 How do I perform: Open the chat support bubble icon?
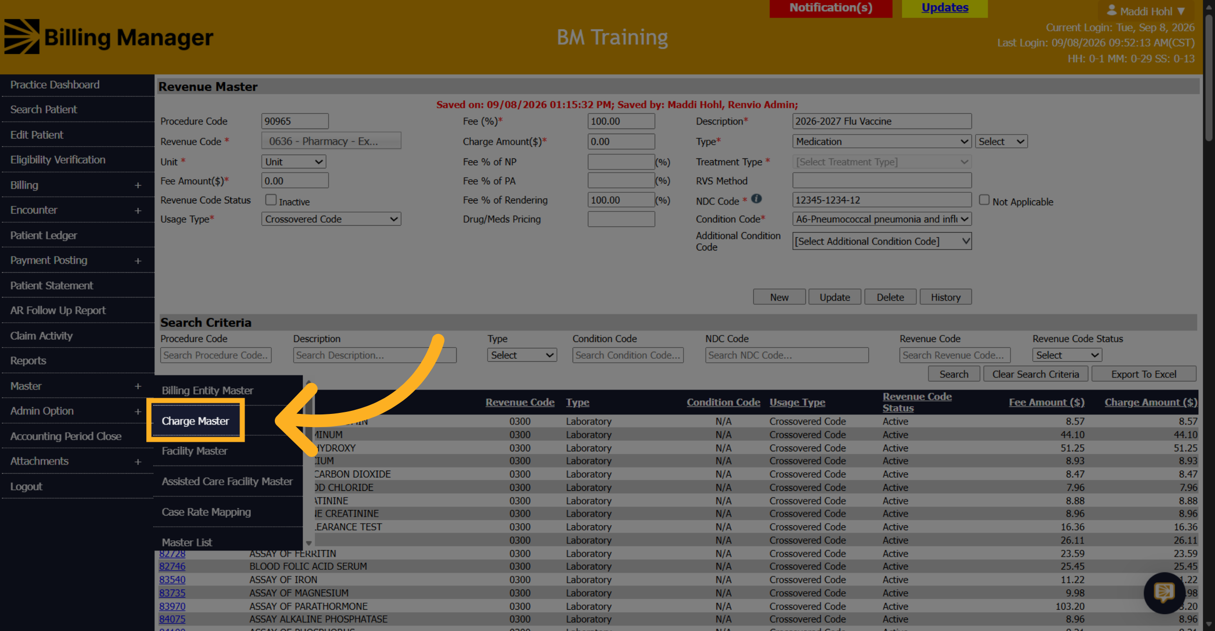click(x=1164, y=593)
